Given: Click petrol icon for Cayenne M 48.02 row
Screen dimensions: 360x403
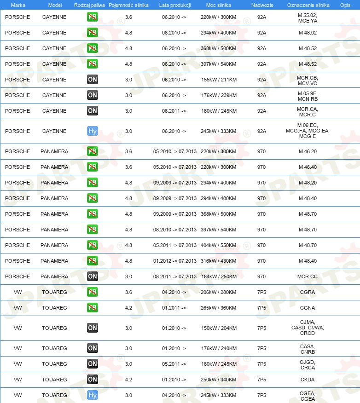Looking at the screenshot, I should click(93, 33).
